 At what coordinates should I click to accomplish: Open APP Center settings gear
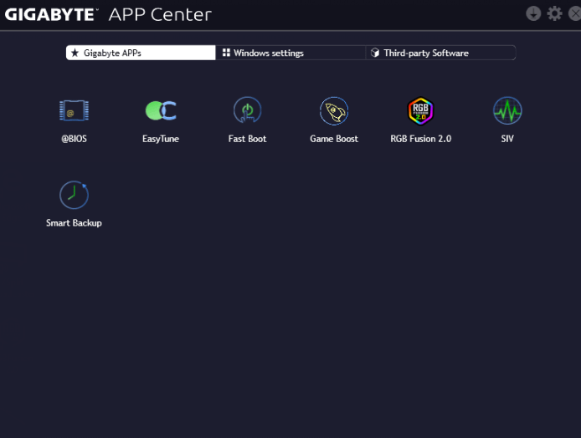[554, 13]
